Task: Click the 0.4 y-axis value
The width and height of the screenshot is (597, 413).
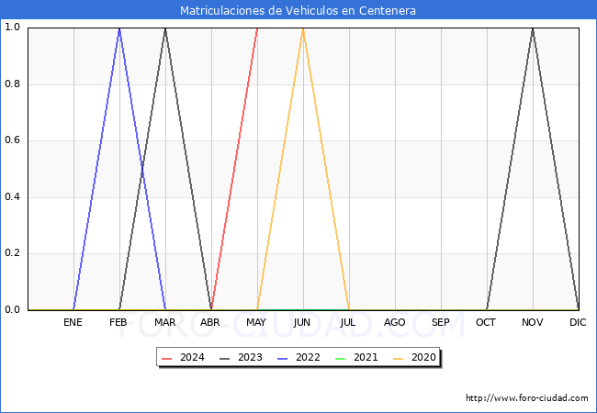Action: tap(12, 197)
